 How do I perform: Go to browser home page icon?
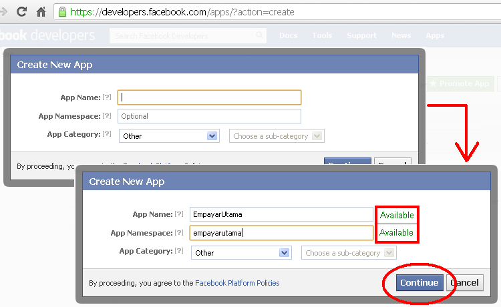[41, 12]
